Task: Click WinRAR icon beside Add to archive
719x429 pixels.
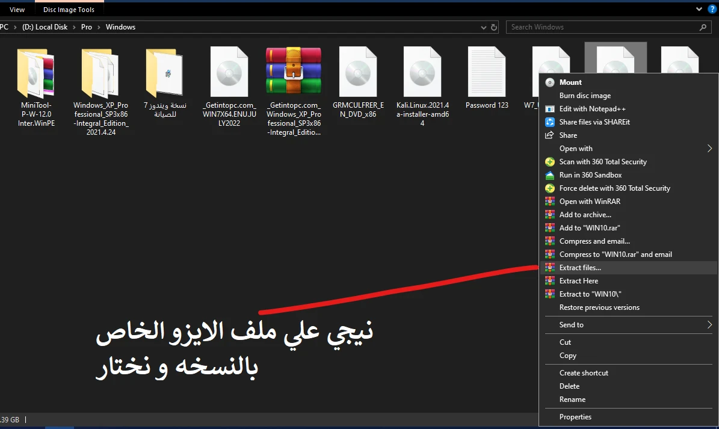Action: (x=550, y=214)
